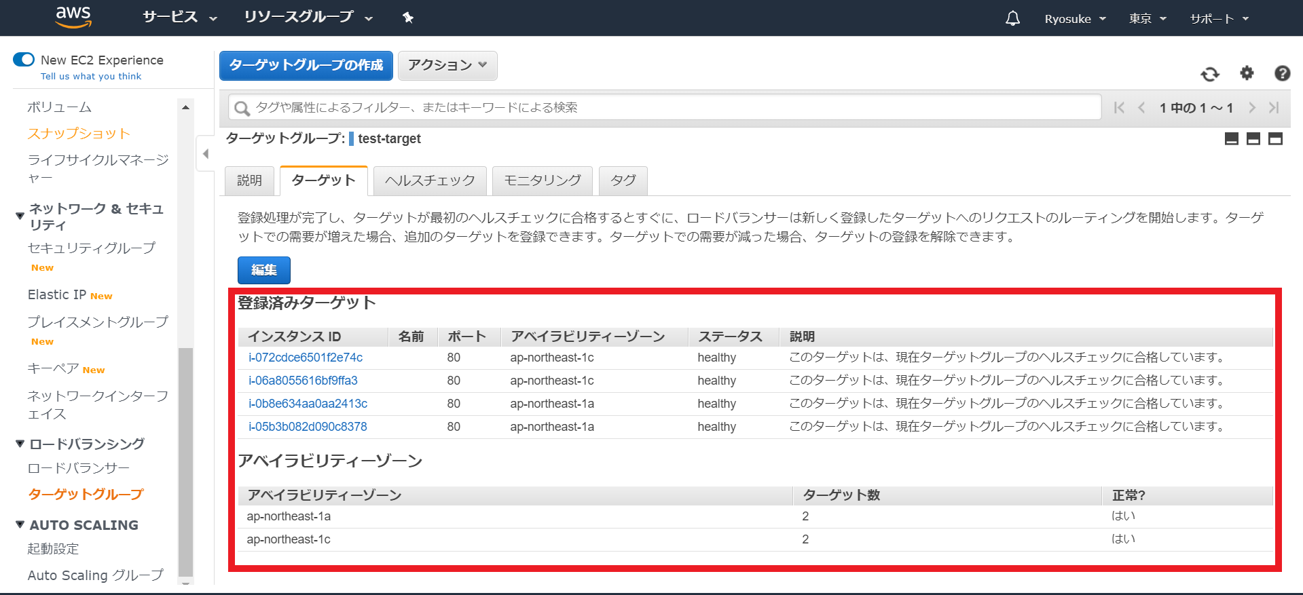The width and height of the screenshot is (1303, 595).
Task: Open Elastic IP in sidebar
Action: [x=57, y=294]
